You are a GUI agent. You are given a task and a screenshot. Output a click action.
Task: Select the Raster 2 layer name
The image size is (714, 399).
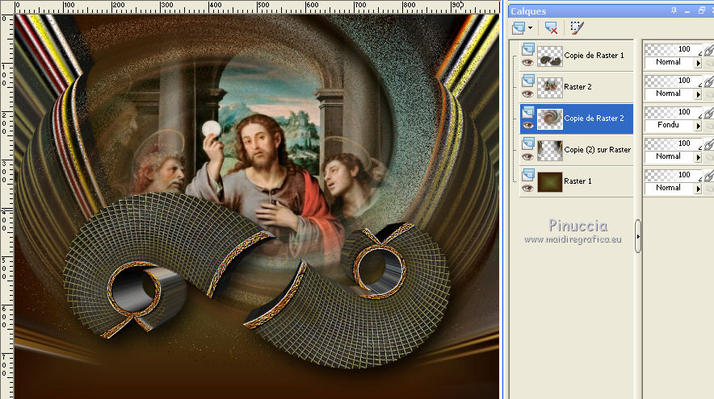(577, 87)
